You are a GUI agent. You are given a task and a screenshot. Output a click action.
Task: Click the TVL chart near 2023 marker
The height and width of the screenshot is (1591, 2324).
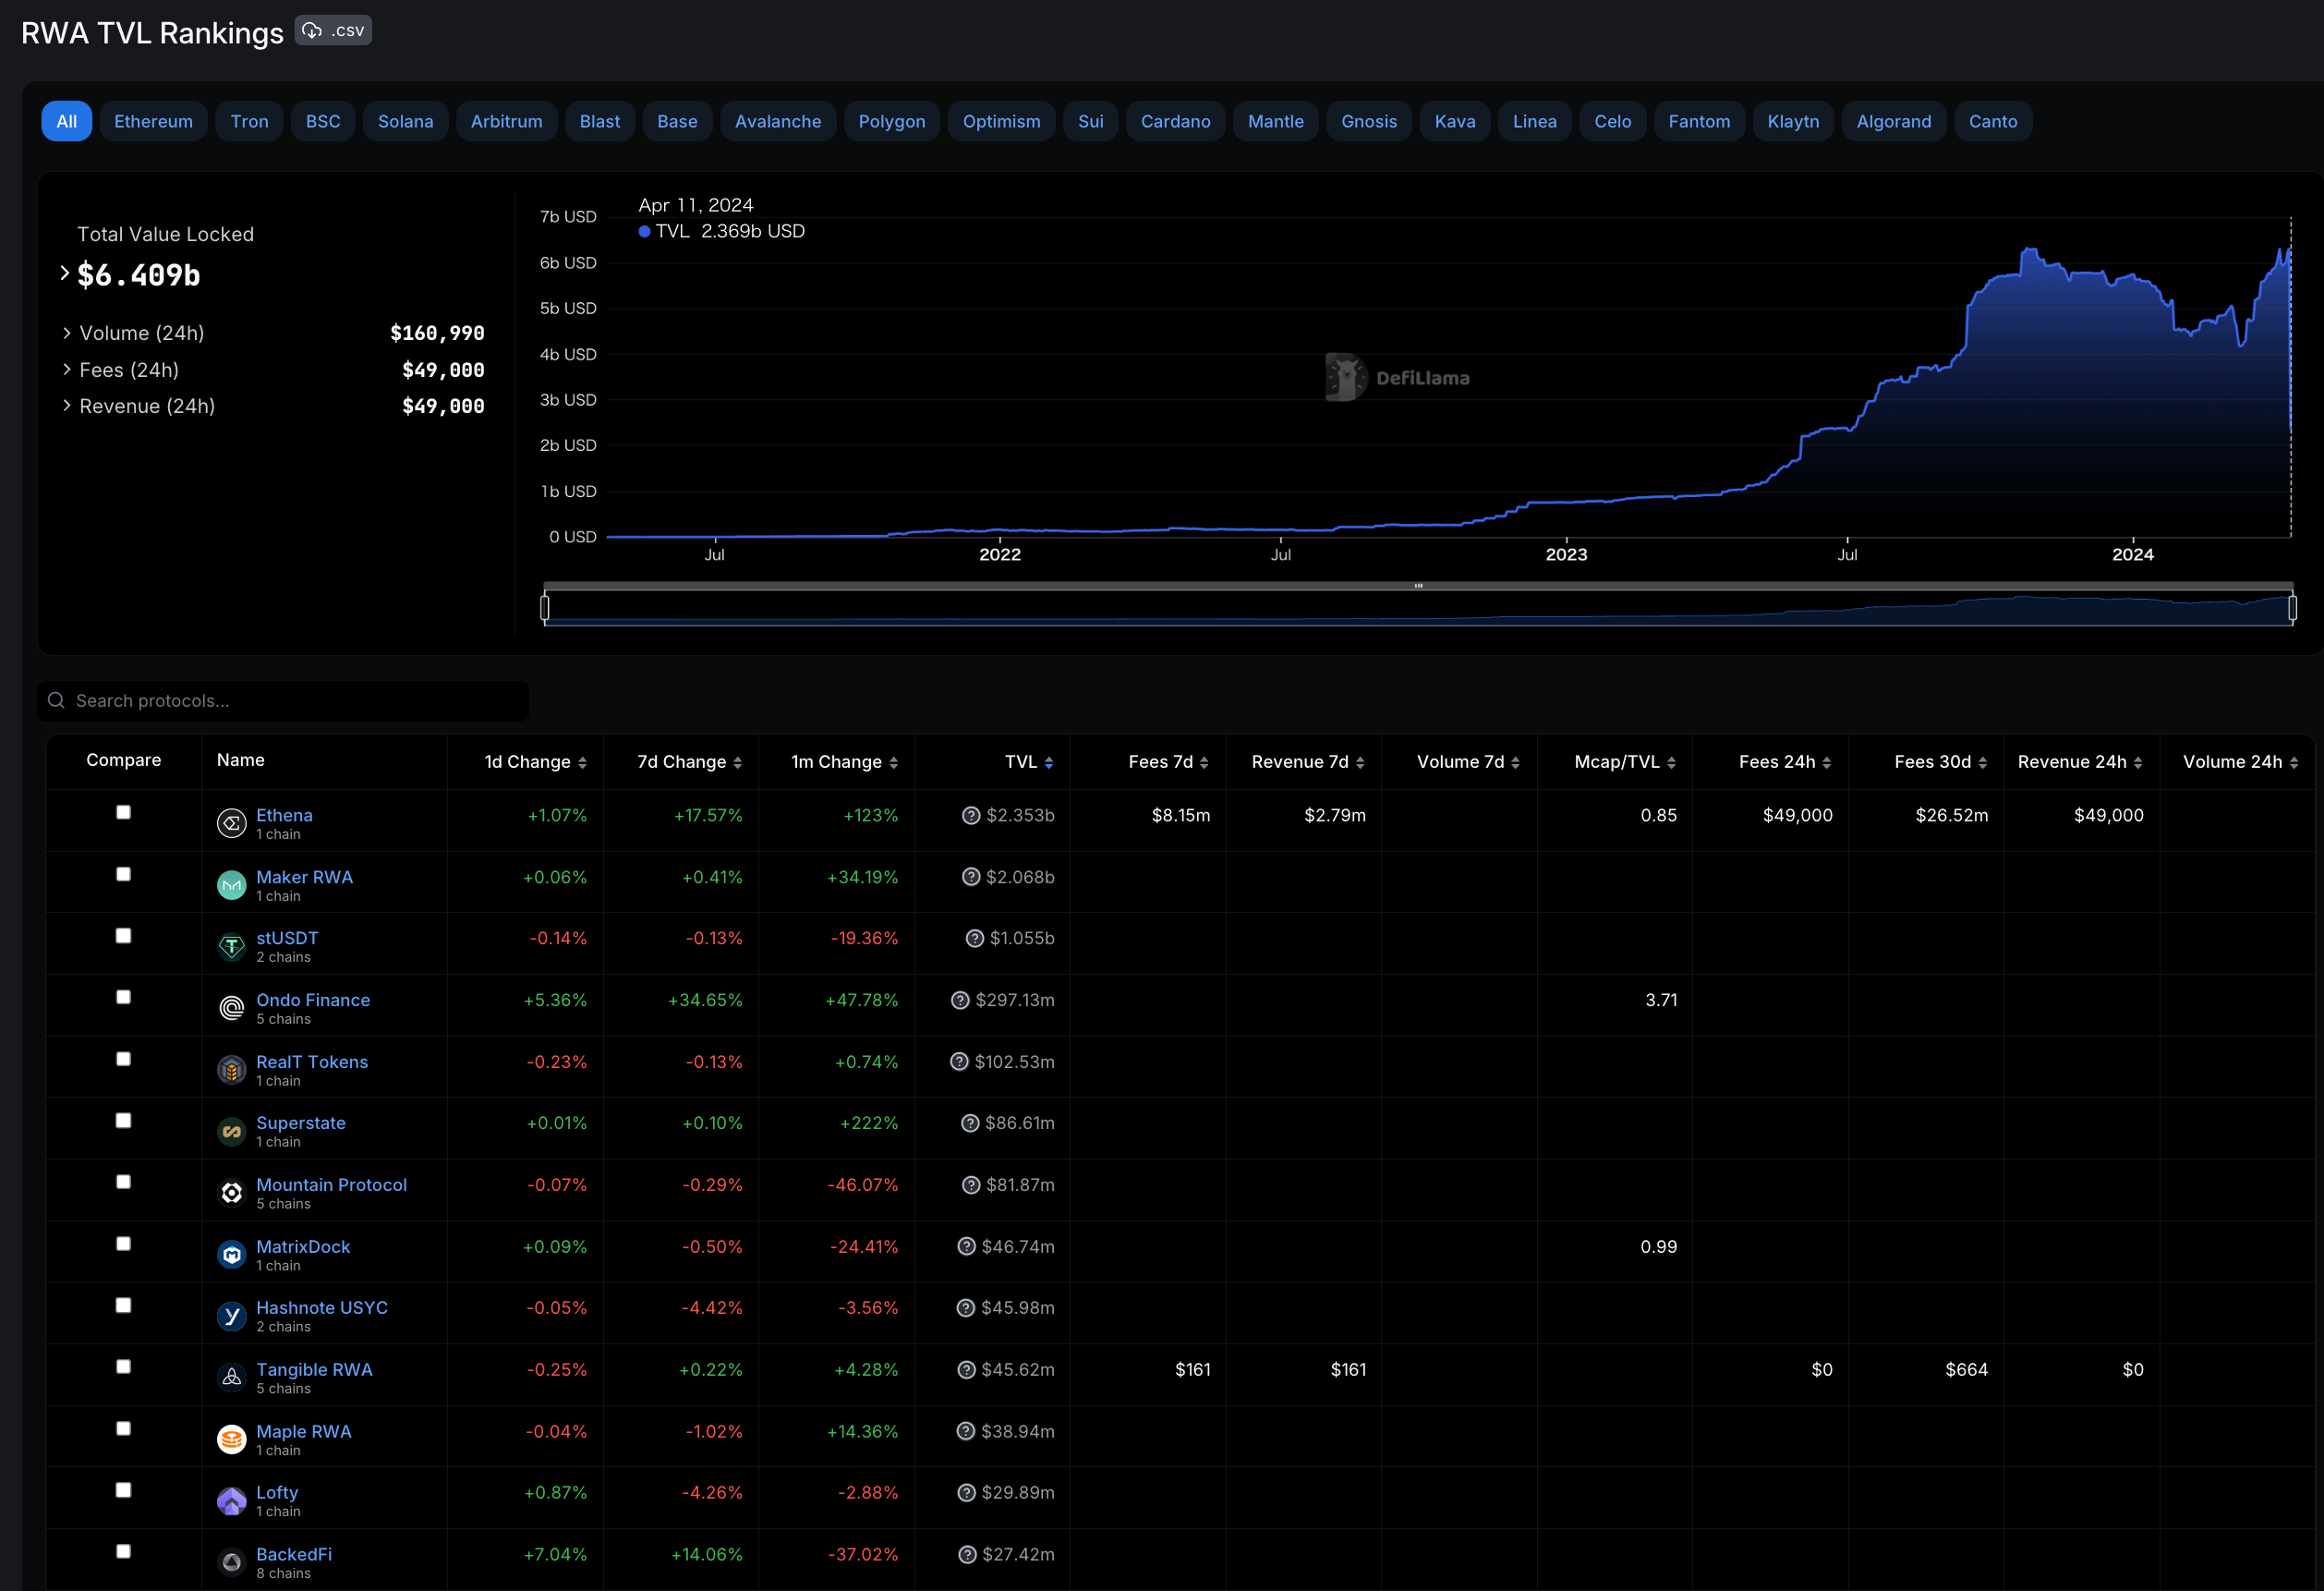1566,500
